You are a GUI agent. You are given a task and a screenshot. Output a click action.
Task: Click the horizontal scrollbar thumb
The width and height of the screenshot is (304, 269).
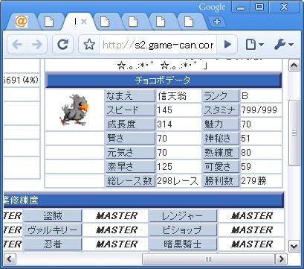click(208, 259)
